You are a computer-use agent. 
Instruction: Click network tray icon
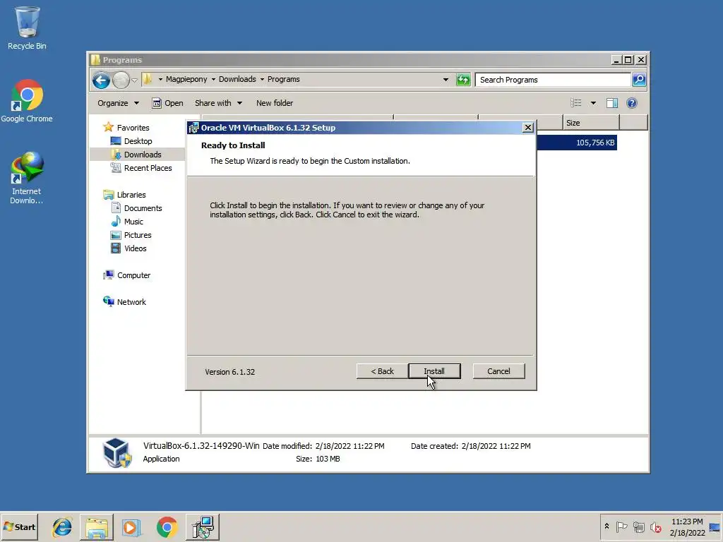pos(638,526)
